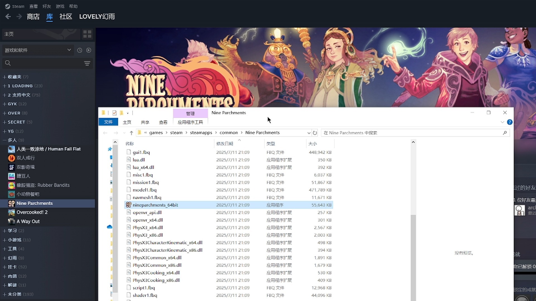Sort files by 大小 column header
Viewport: 536px width, 301px height.
tap(312, 144)
